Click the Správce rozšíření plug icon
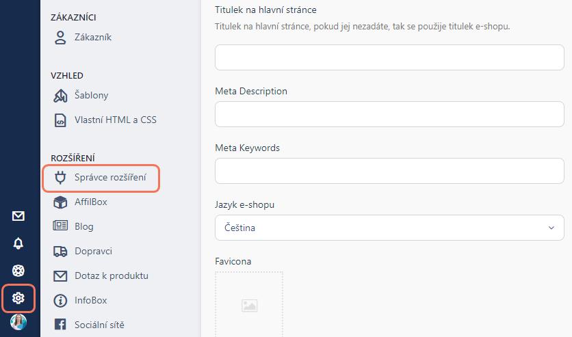Screen dimensions: 572x337 point(60,178)
